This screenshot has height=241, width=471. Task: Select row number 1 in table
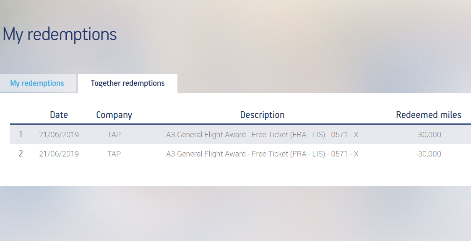pyautogui.click(x=240, y=134)
